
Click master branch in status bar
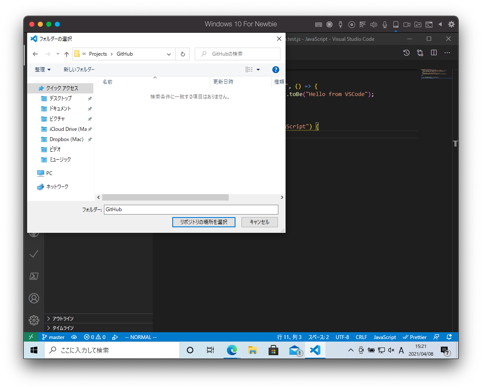(x=53, y=337)
